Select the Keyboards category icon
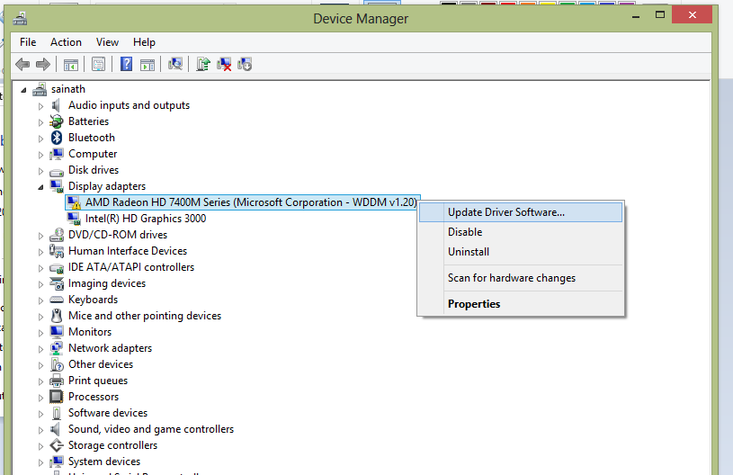 click(57, 300)
